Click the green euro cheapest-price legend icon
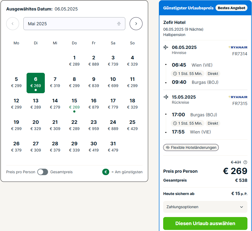The width and height of the screenshot is (252, 231). coord(106,172)
